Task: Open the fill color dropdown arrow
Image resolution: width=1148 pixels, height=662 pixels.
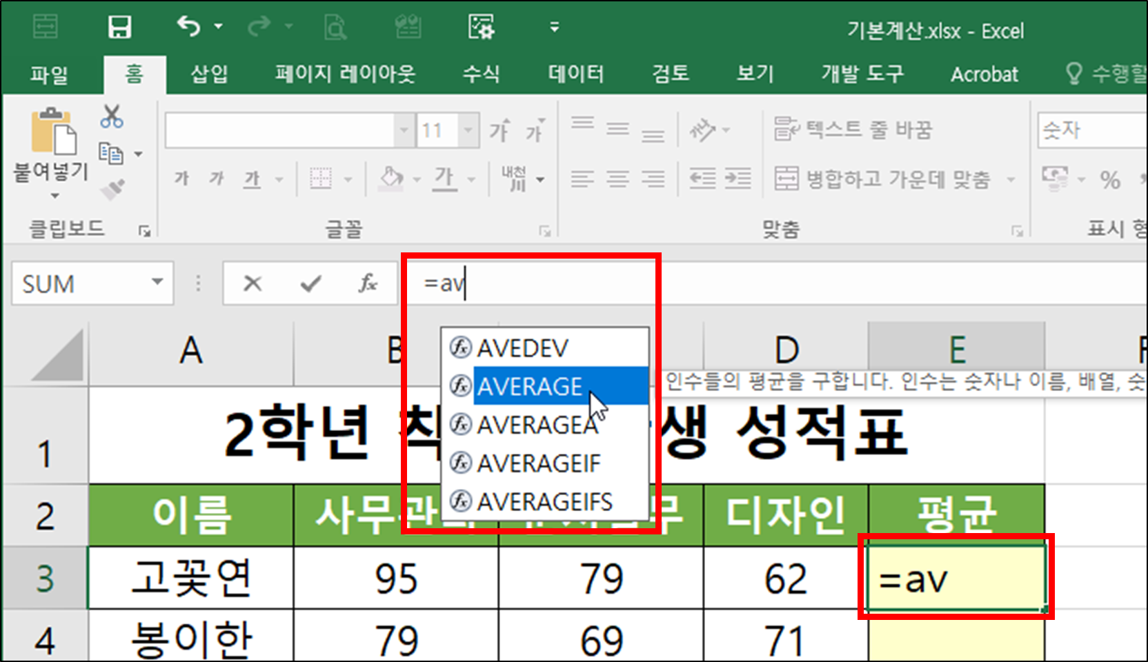Action: coord(415,179)
